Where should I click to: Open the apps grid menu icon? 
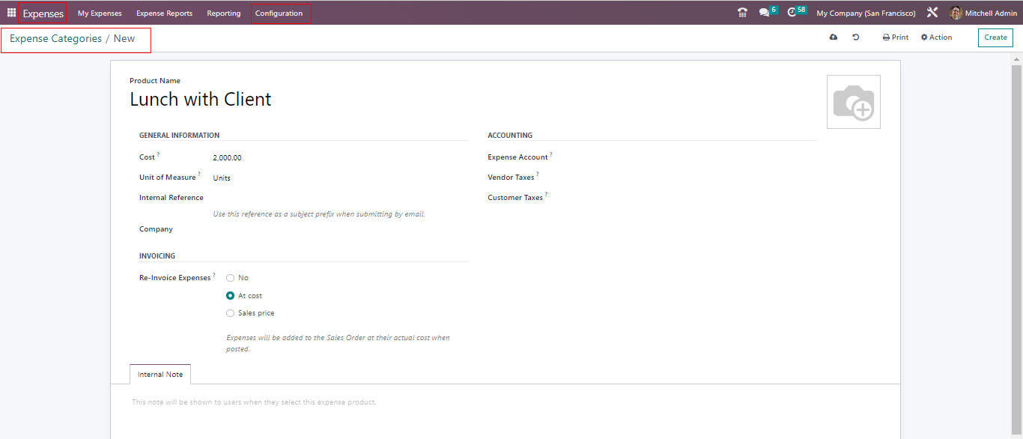click(11, 13)
